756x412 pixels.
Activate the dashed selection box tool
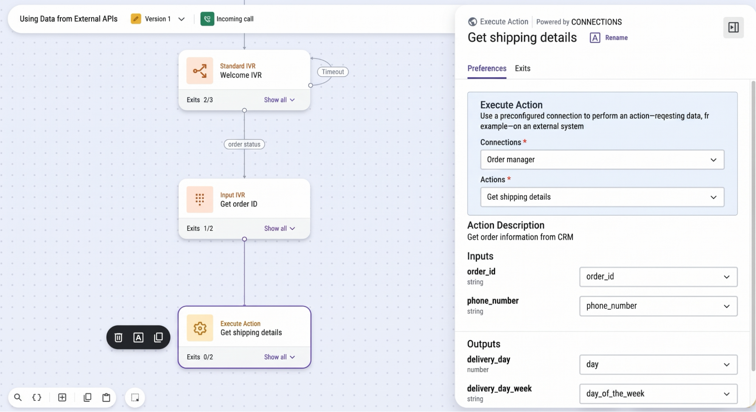click(x=135, y=397)
